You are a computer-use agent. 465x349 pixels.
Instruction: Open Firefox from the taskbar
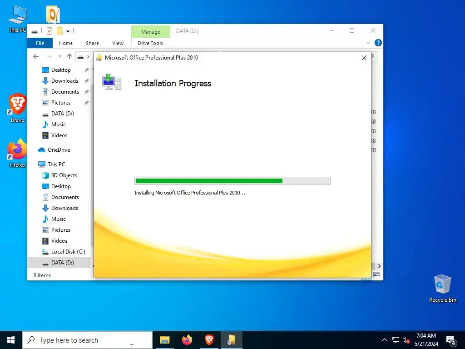[187, 340]
